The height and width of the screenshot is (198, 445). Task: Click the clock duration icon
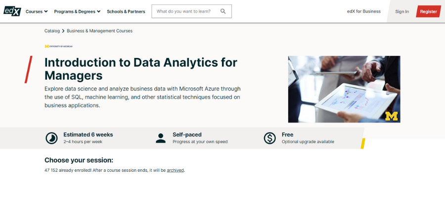(x=51, y=138)
